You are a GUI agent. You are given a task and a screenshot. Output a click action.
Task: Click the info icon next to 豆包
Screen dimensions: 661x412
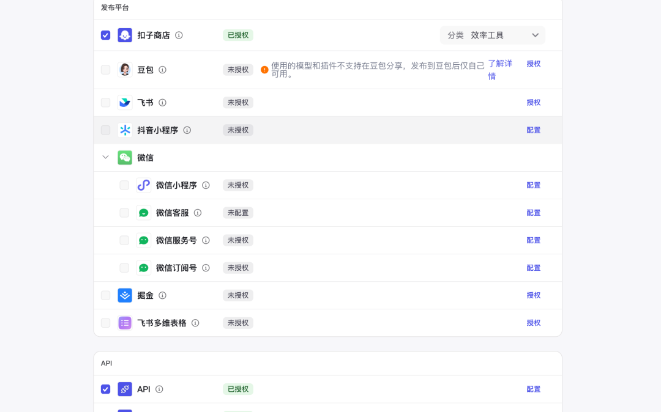click(x=161, y=69)
